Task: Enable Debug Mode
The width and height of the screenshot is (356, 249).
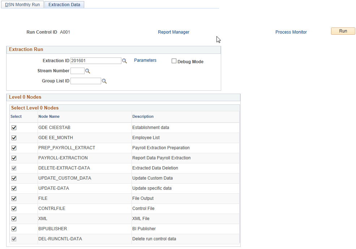Action: tap(174, 61)
